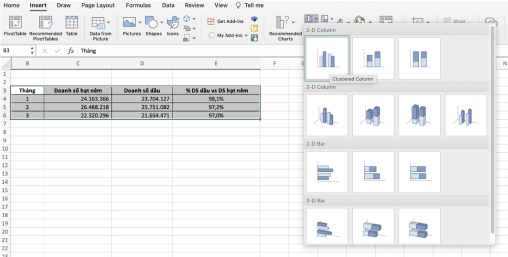Switch to the Home tab
This screenshot has width=508, height=257.
tap(11, 5)
